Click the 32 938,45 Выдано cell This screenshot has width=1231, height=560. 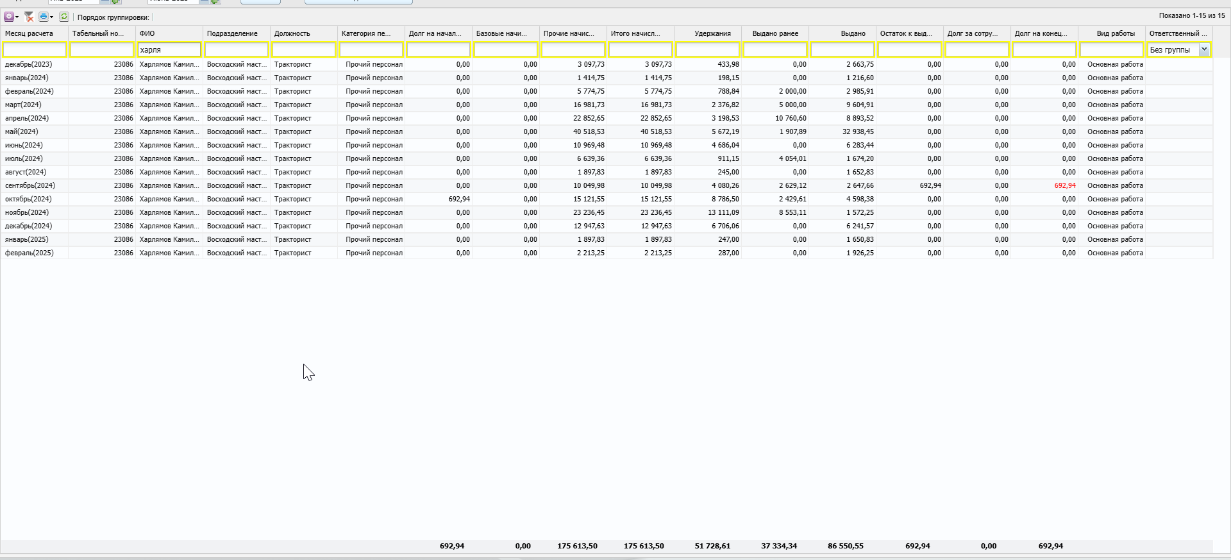point(858,132)
